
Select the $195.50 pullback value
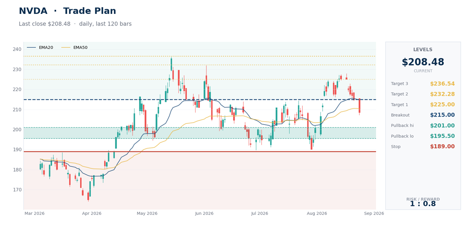coord(443,136)
